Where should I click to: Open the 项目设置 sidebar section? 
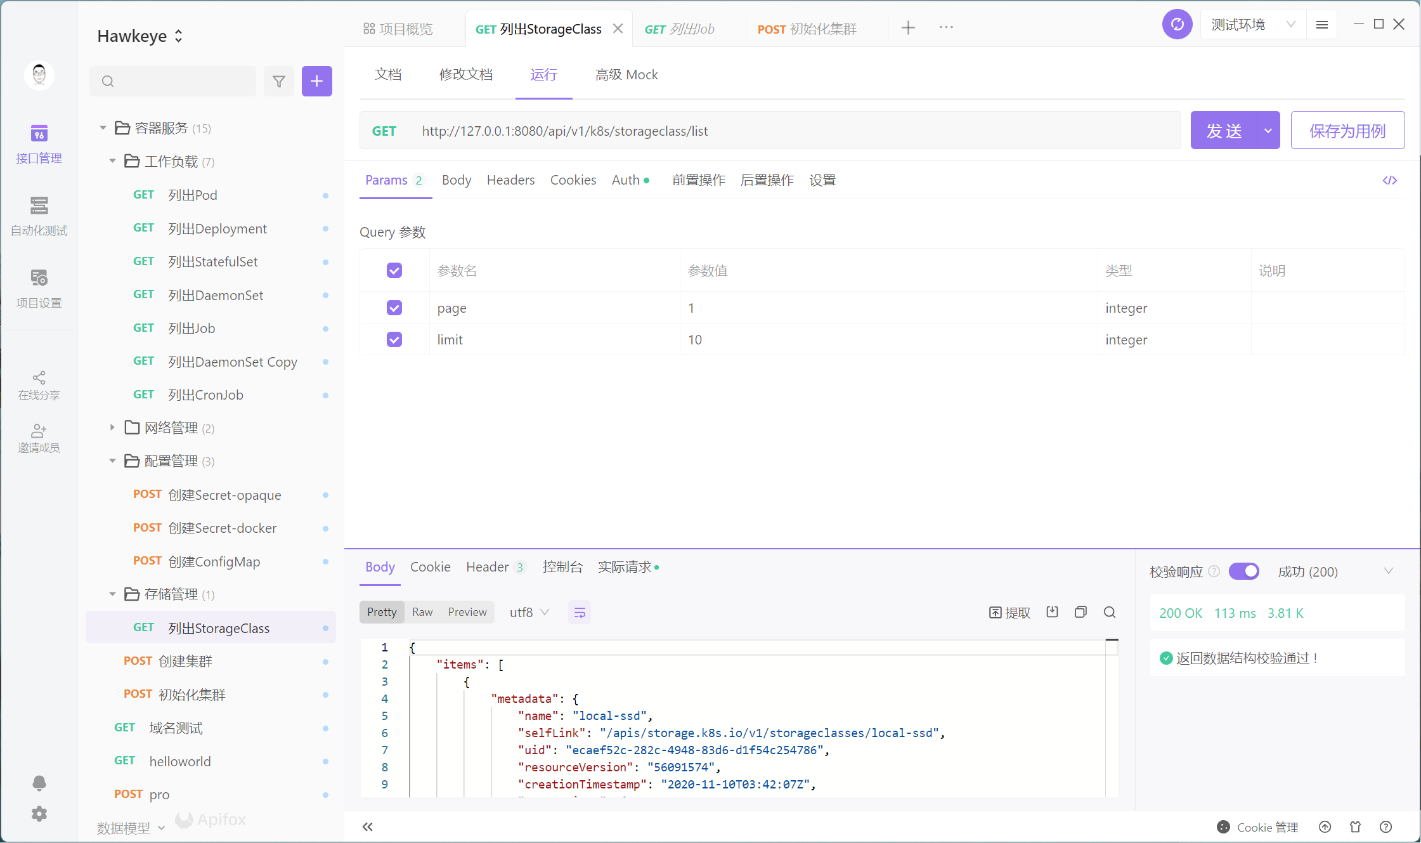click(x=39, y=289)
